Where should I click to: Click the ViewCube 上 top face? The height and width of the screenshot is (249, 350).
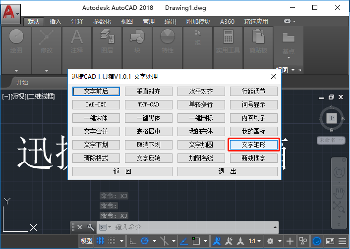(x=332, y=118)
